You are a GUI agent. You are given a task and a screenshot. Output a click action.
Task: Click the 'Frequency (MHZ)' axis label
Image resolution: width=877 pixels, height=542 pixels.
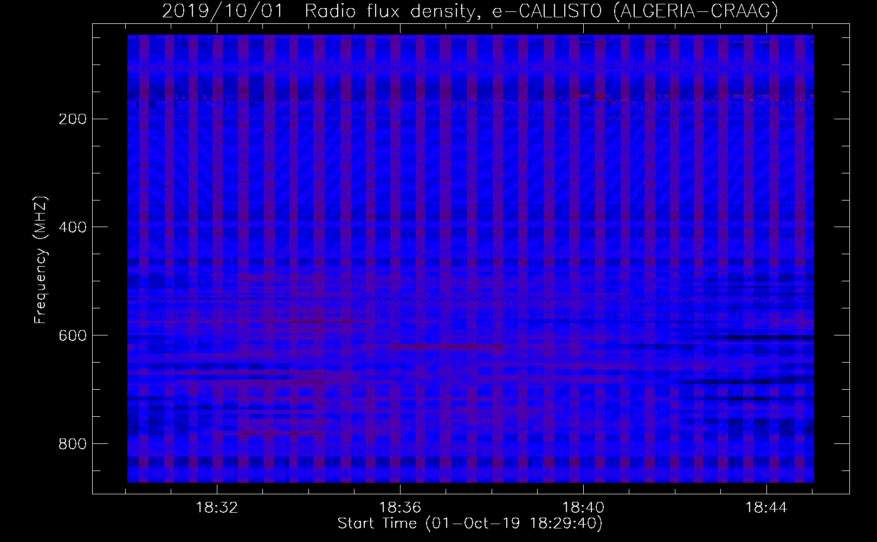point(41,260)
